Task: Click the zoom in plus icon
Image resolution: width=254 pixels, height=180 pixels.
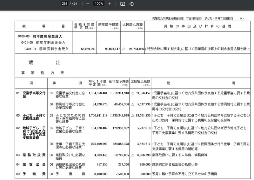Action: 110,4
